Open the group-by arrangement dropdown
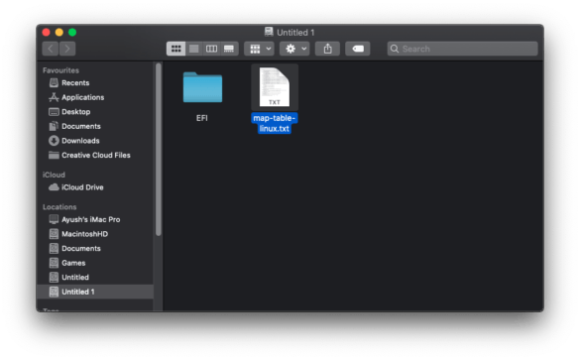This screenshot has width=580, height=360. coord(259,49)
